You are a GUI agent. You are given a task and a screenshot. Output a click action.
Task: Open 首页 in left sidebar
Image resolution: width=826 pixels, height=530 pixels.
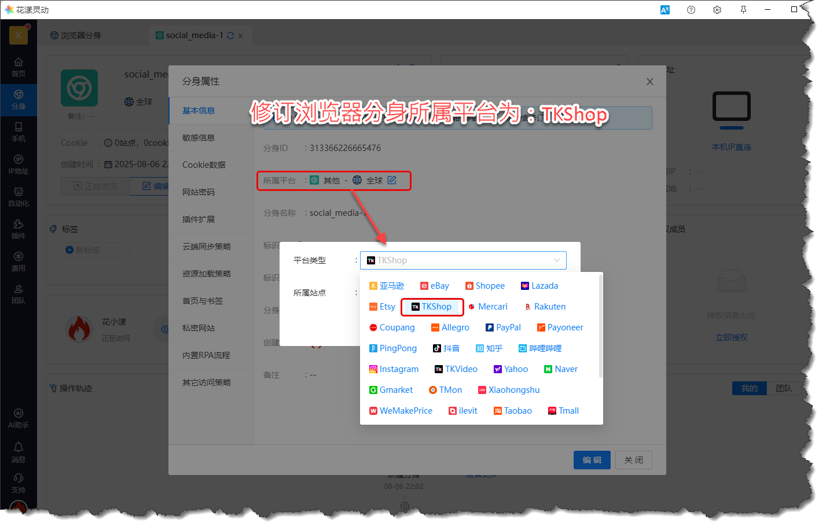click(x=19, y=68)
